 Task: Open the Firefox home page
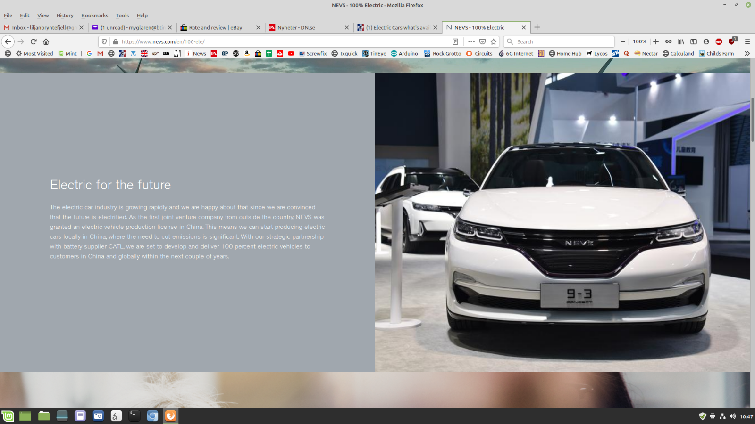(46, 41)
